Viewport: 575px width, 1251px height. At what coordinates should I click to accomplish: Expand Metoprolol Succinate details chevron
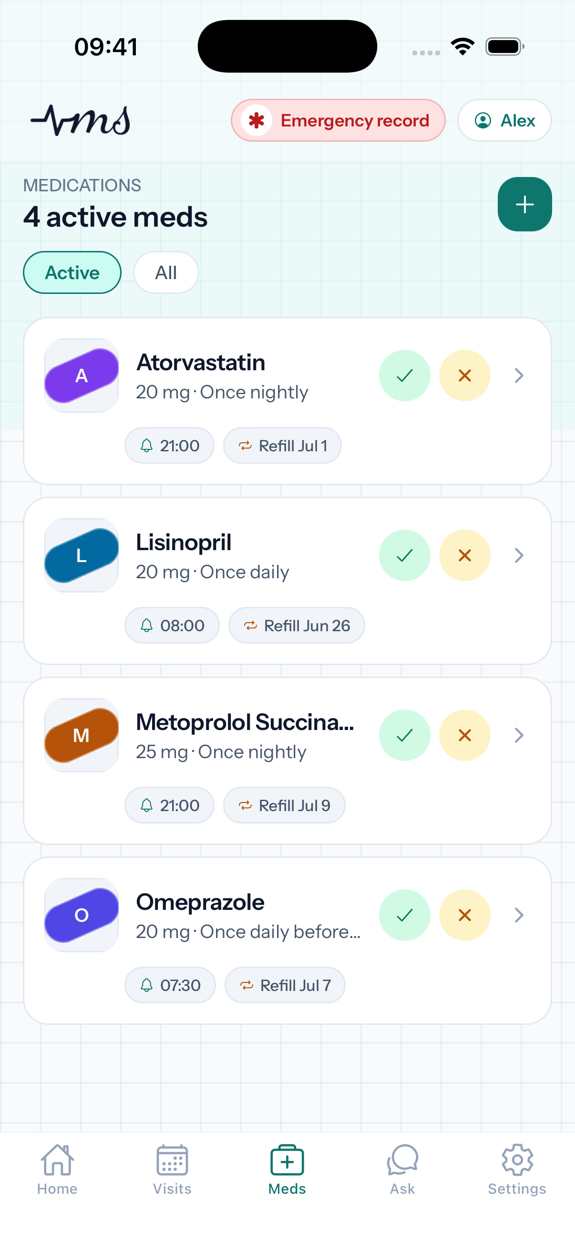click(x=519, y=735)
